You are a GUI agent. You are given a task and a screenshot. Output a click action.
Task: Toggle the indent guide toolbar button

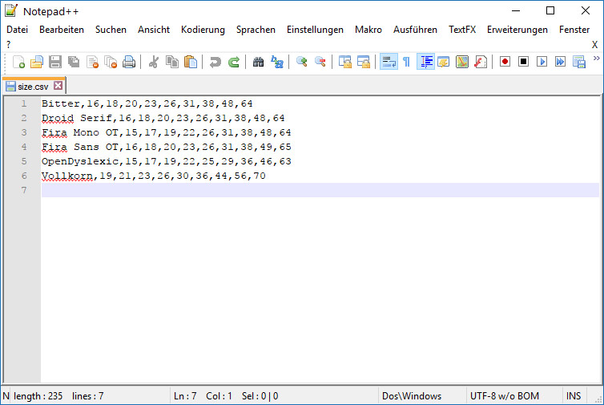(x=425, y=62)
